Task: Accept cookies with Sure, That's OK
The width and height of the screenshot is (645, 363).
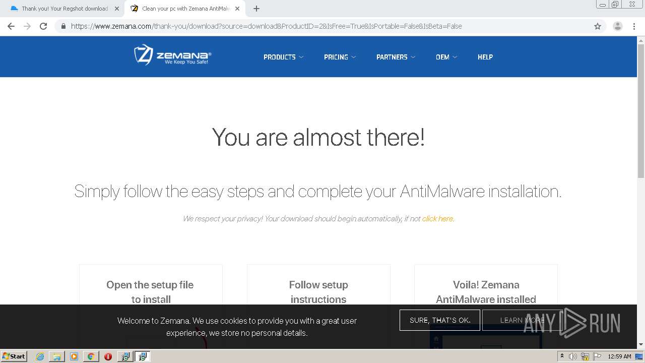Action: click(440, 320)
